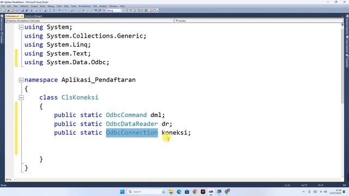
Task: Click the Save All toolbar icon
Action: [26, 10]
